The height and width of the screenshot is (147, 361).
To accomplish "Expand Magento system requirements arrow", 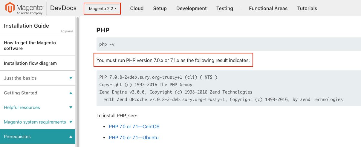I will coord(71,122).
